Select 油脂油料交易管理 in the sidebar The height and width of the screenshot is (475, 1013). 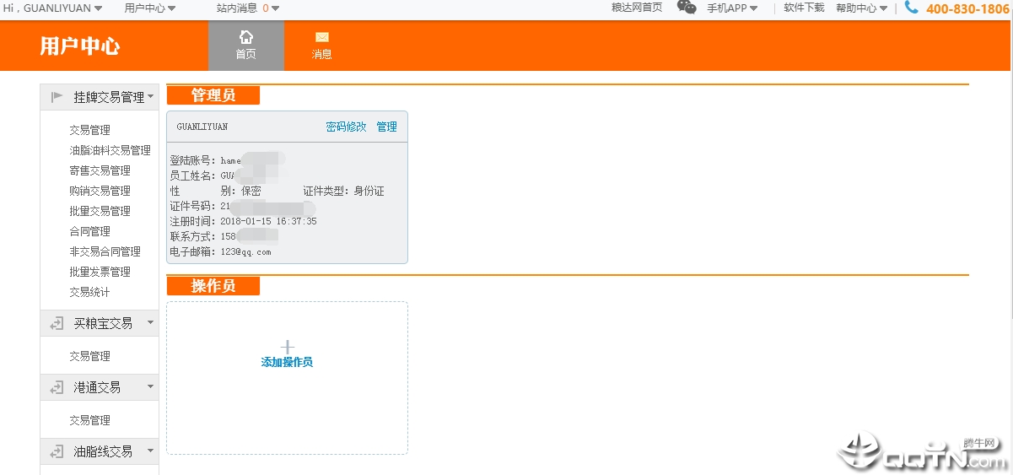click(110, 150)
